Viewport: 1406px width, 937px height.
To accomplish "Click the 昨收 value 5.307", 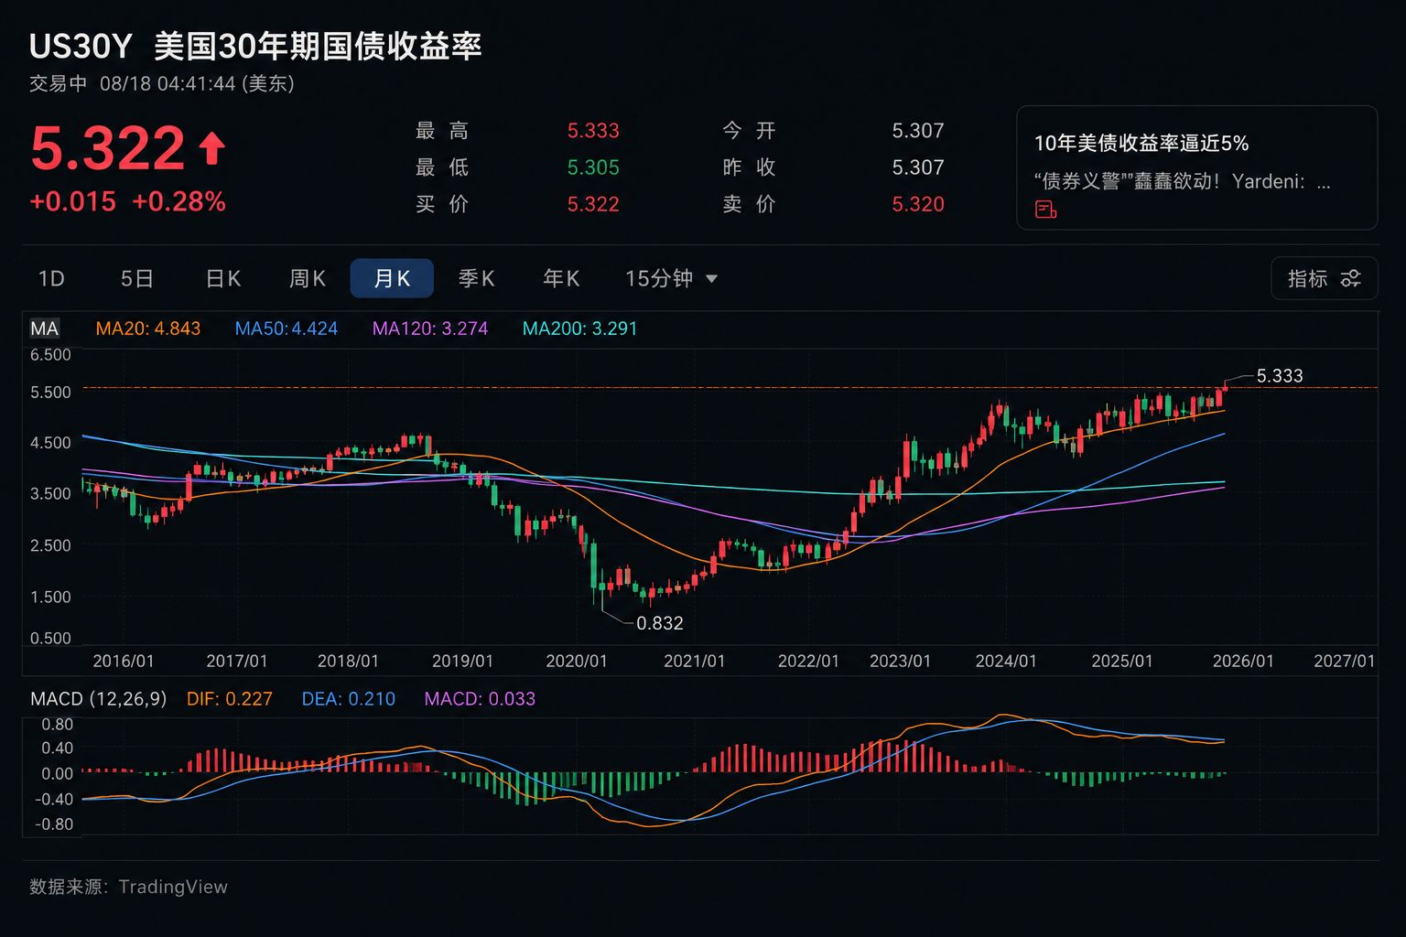I will tap(918, 167).
